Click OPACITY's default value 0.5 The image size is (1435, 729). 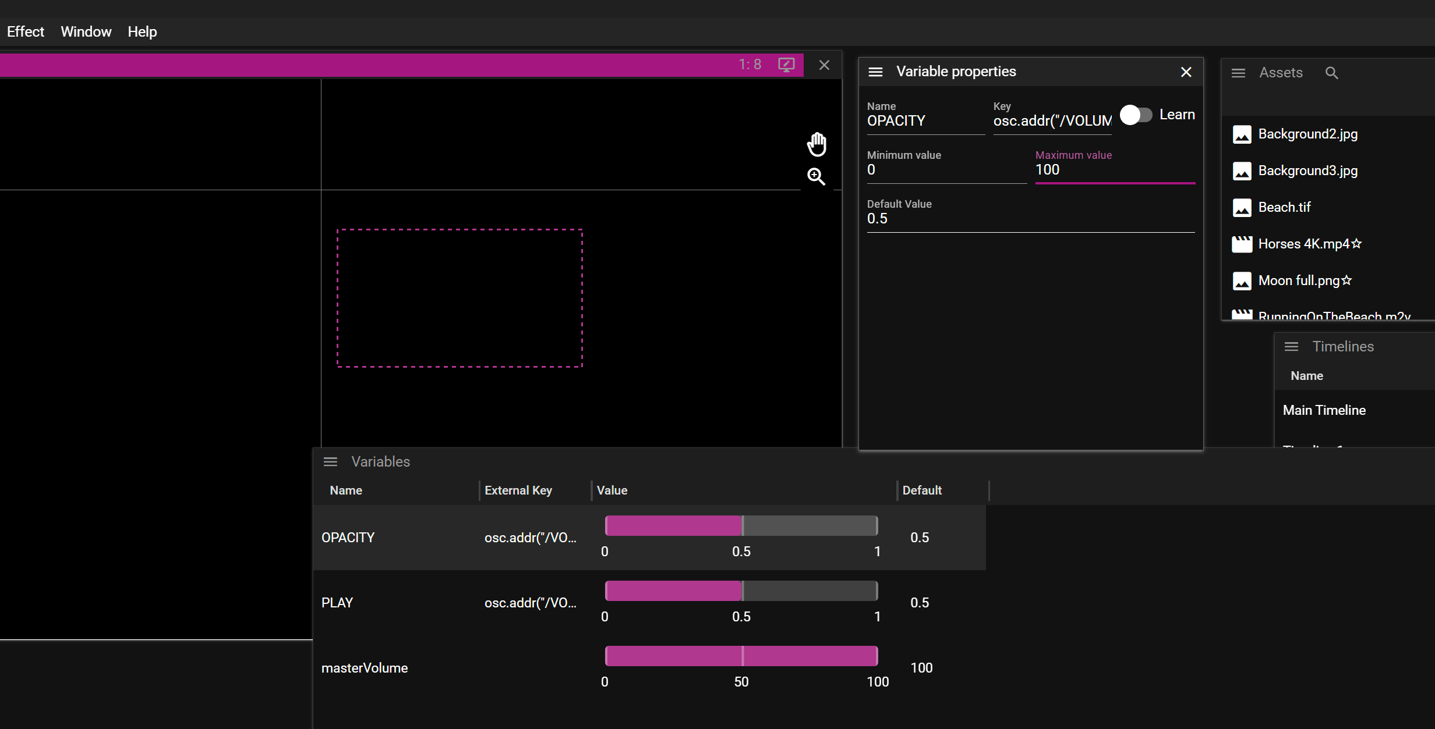pos(920,538)
